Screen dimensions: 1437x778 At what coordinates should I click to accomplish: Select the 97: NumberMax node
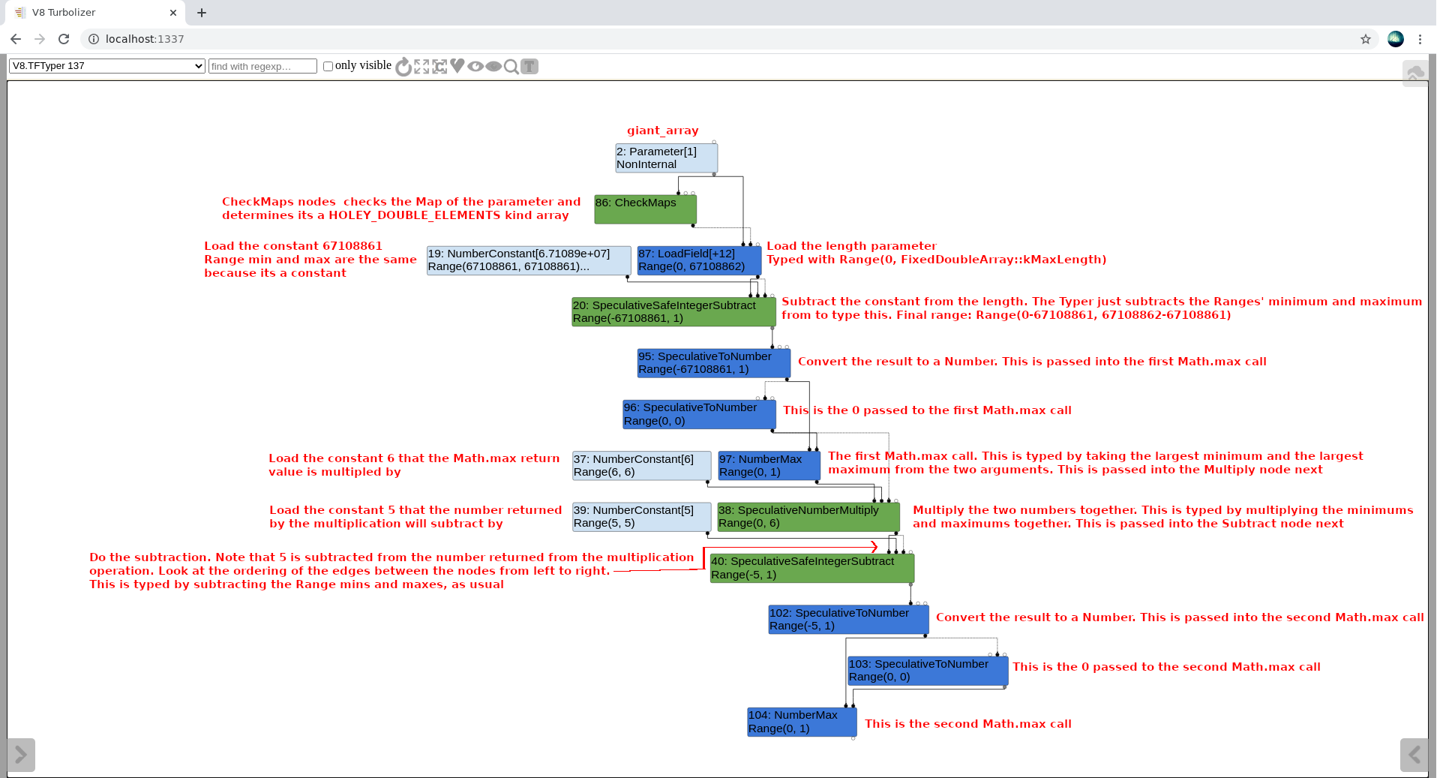pyautogui.click(x=769, y=465)
